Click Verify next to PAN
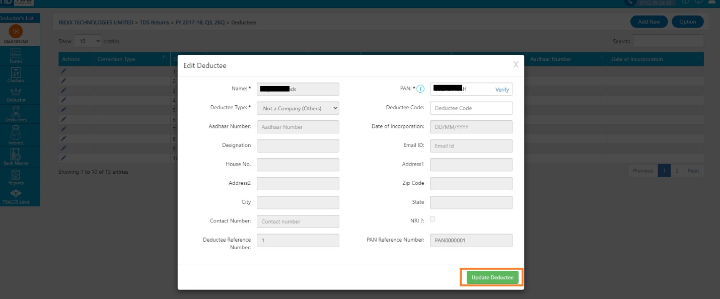Image resolution: width=720 pixels, height=299 pixels. (502, 90)
